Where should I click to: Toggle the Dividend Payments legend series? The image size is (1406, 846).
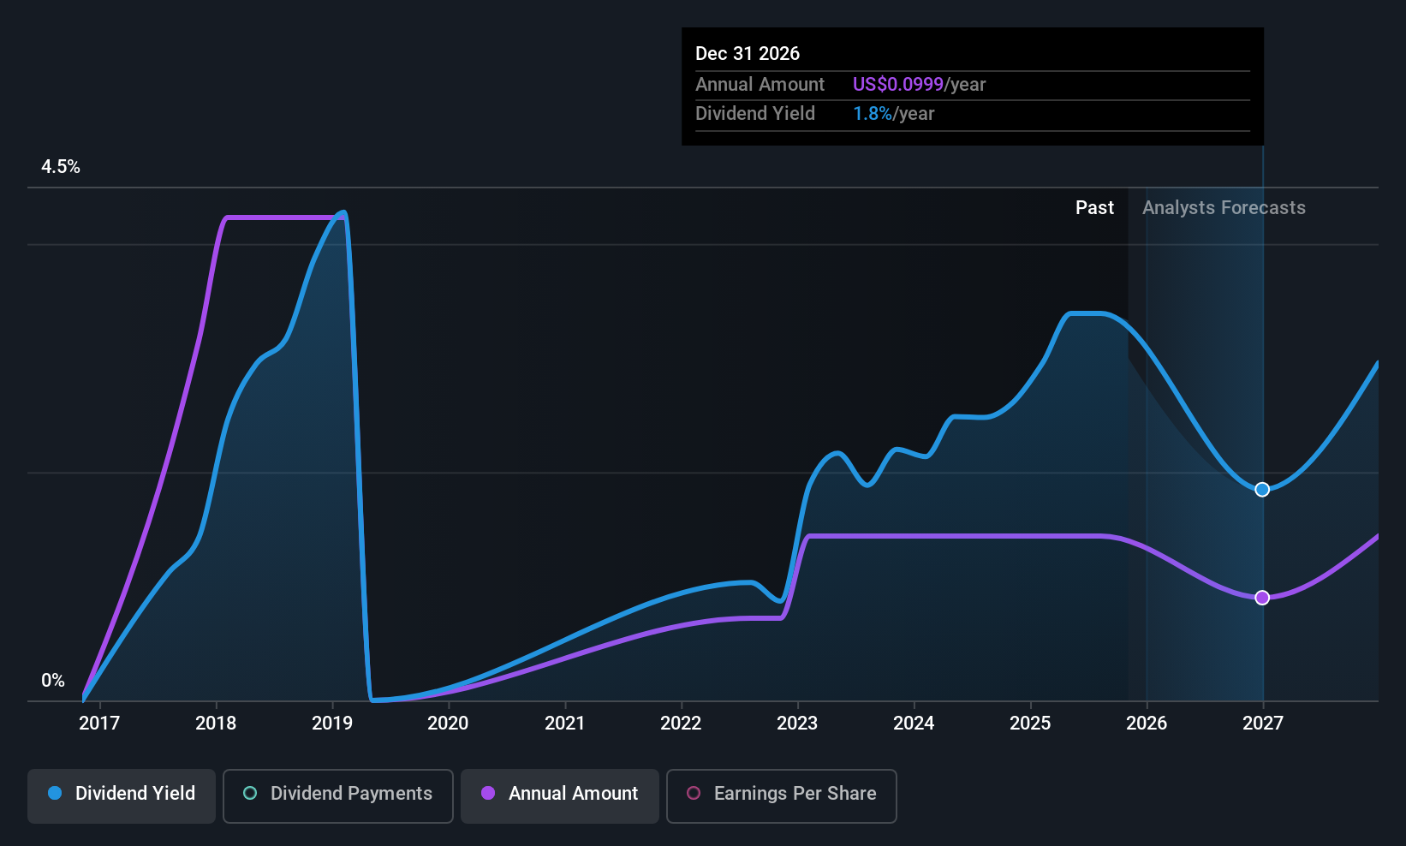coord(338,796)
